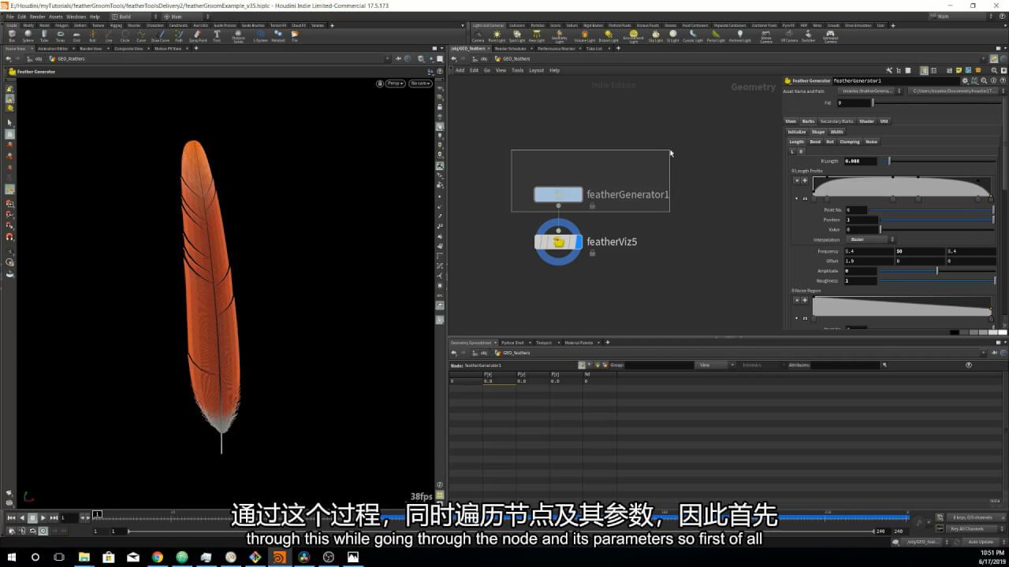The height and width of the screenshot is (567, 1009).
Task: Open Chrome from the Windows taskbar
Action: point(157,557)
